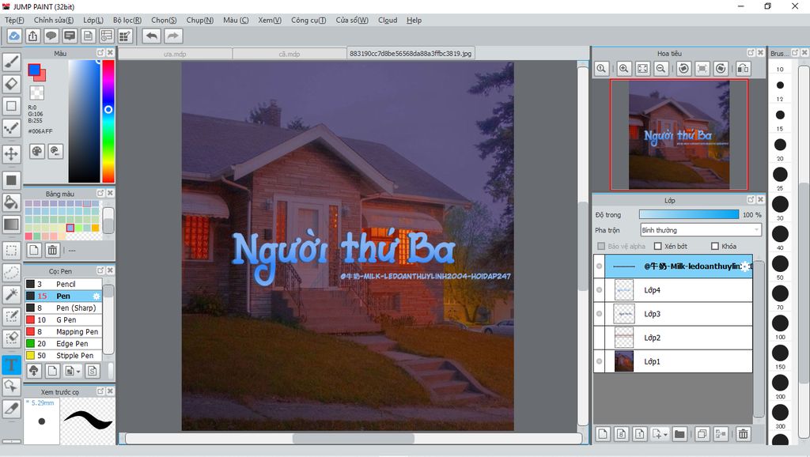Toggle visibility of Lớp4 layer
The image size is (810, 457).
click(x=600, y=290)
